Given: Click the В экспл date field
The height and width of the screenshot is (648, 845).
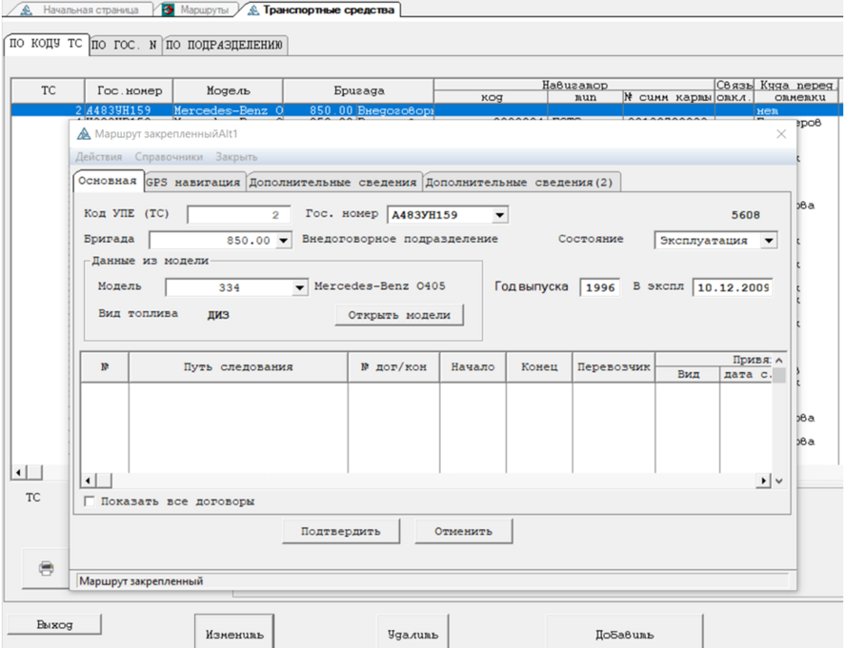Looking at the screenshot, I should [733, 288].
